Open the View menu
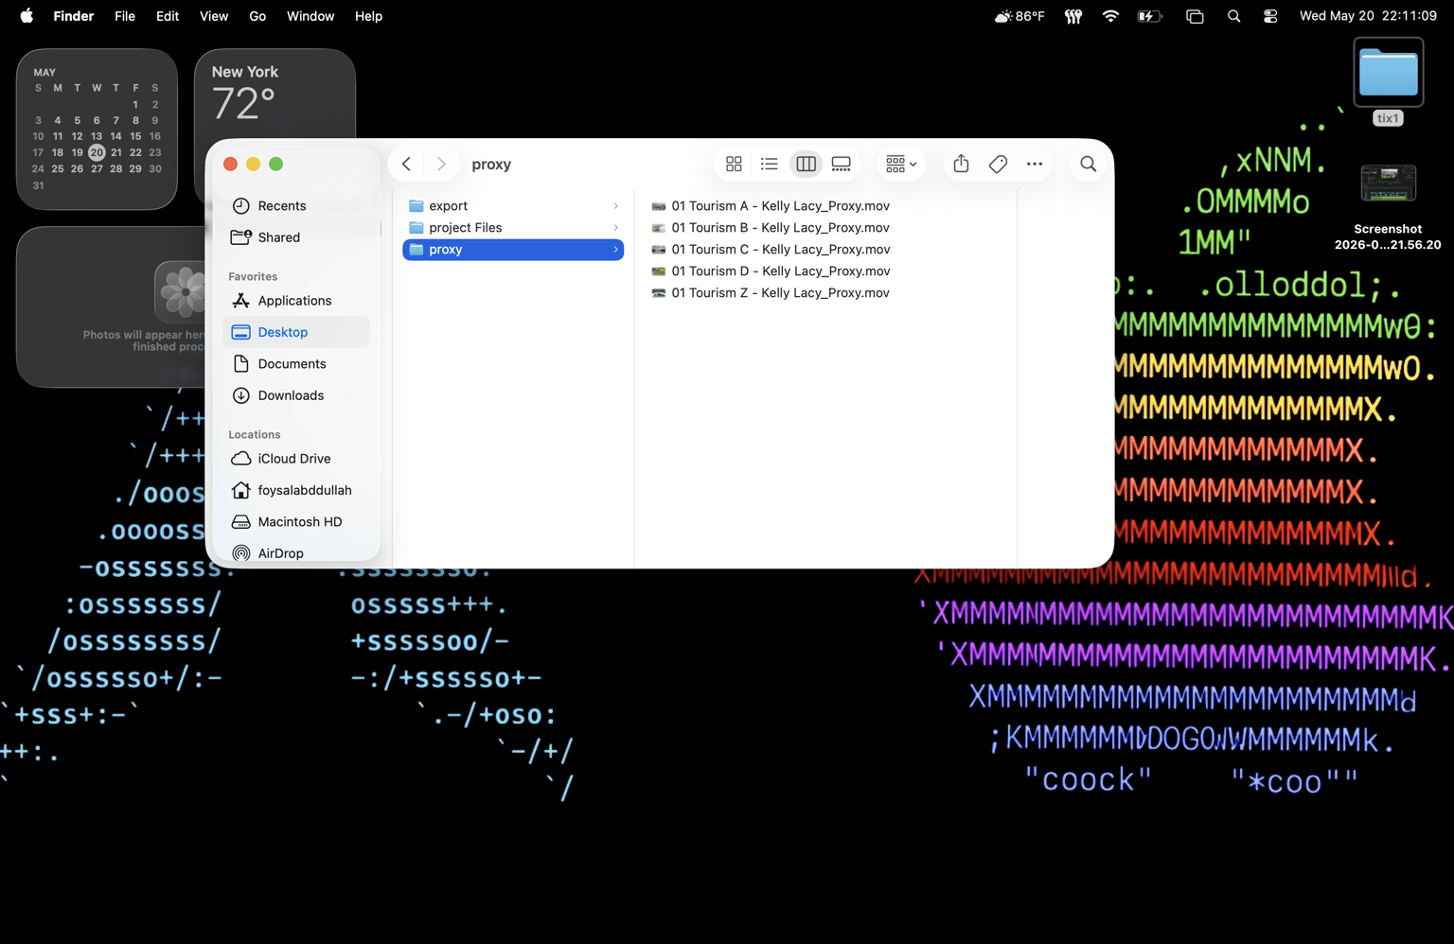Viewport: 1454px width, 944px height. click(x=214, y=16)
